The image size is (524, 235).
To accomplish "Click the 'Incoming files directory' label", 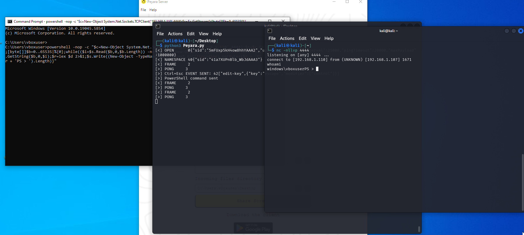I will (229, 179).
